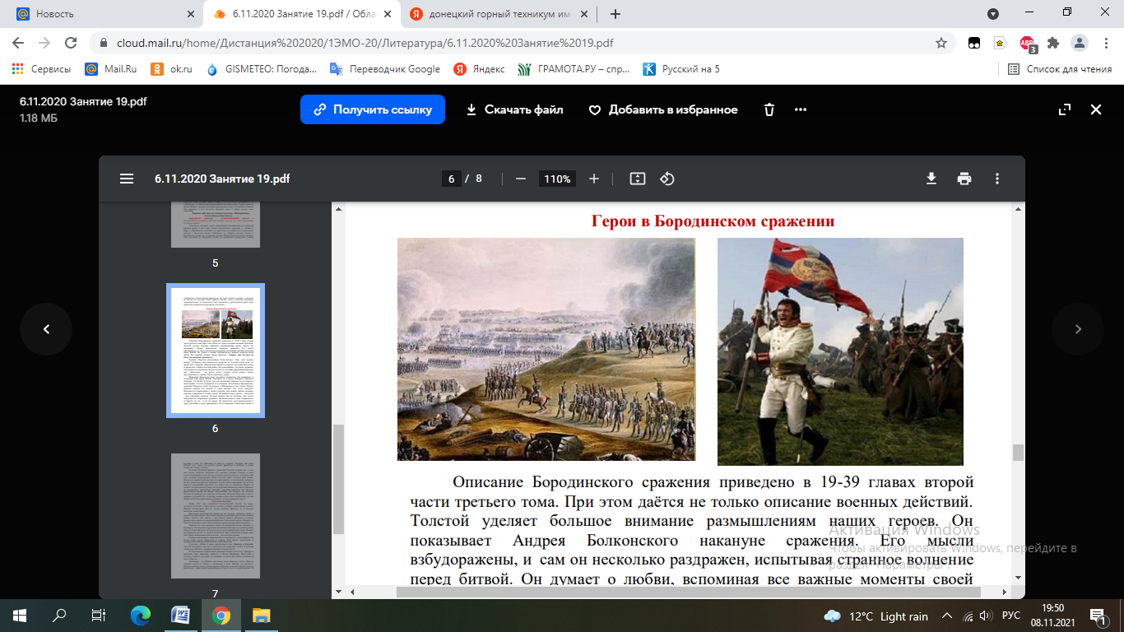Open the Chrome three-dot menu
Image resolution: width=1124 pixels, height=632 pixels.
[x=1105, y=43]
